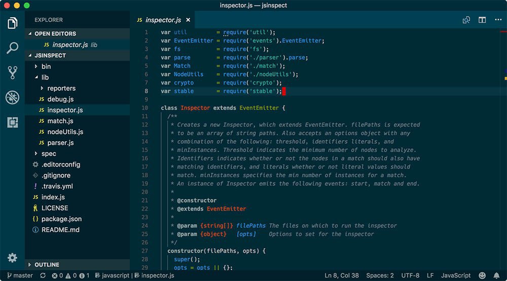Expand the bin folder

tap(46, 66)
